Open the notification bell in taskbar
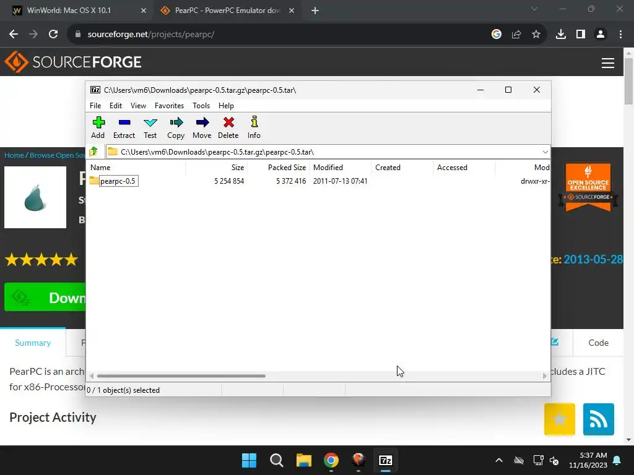 tap(617, 460)
